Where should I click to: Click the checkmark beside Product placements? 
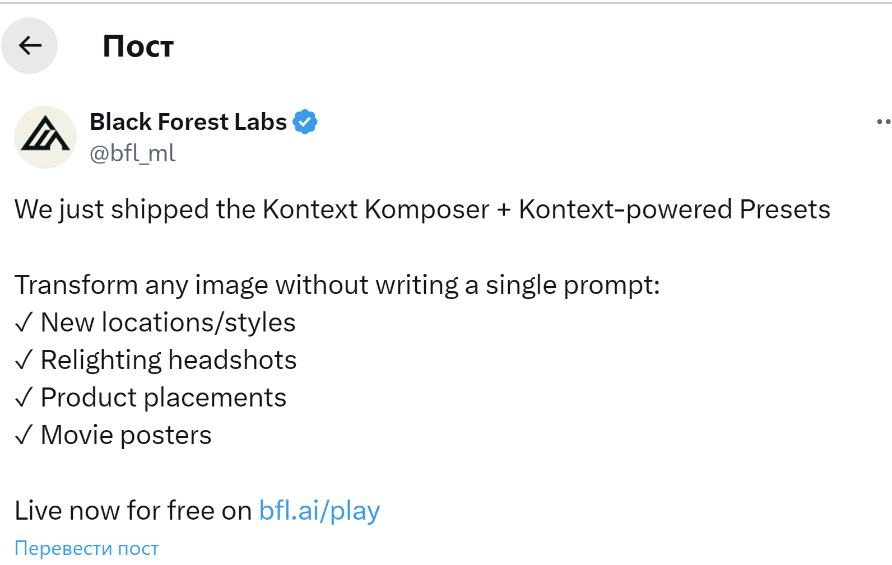coord(24,398)
